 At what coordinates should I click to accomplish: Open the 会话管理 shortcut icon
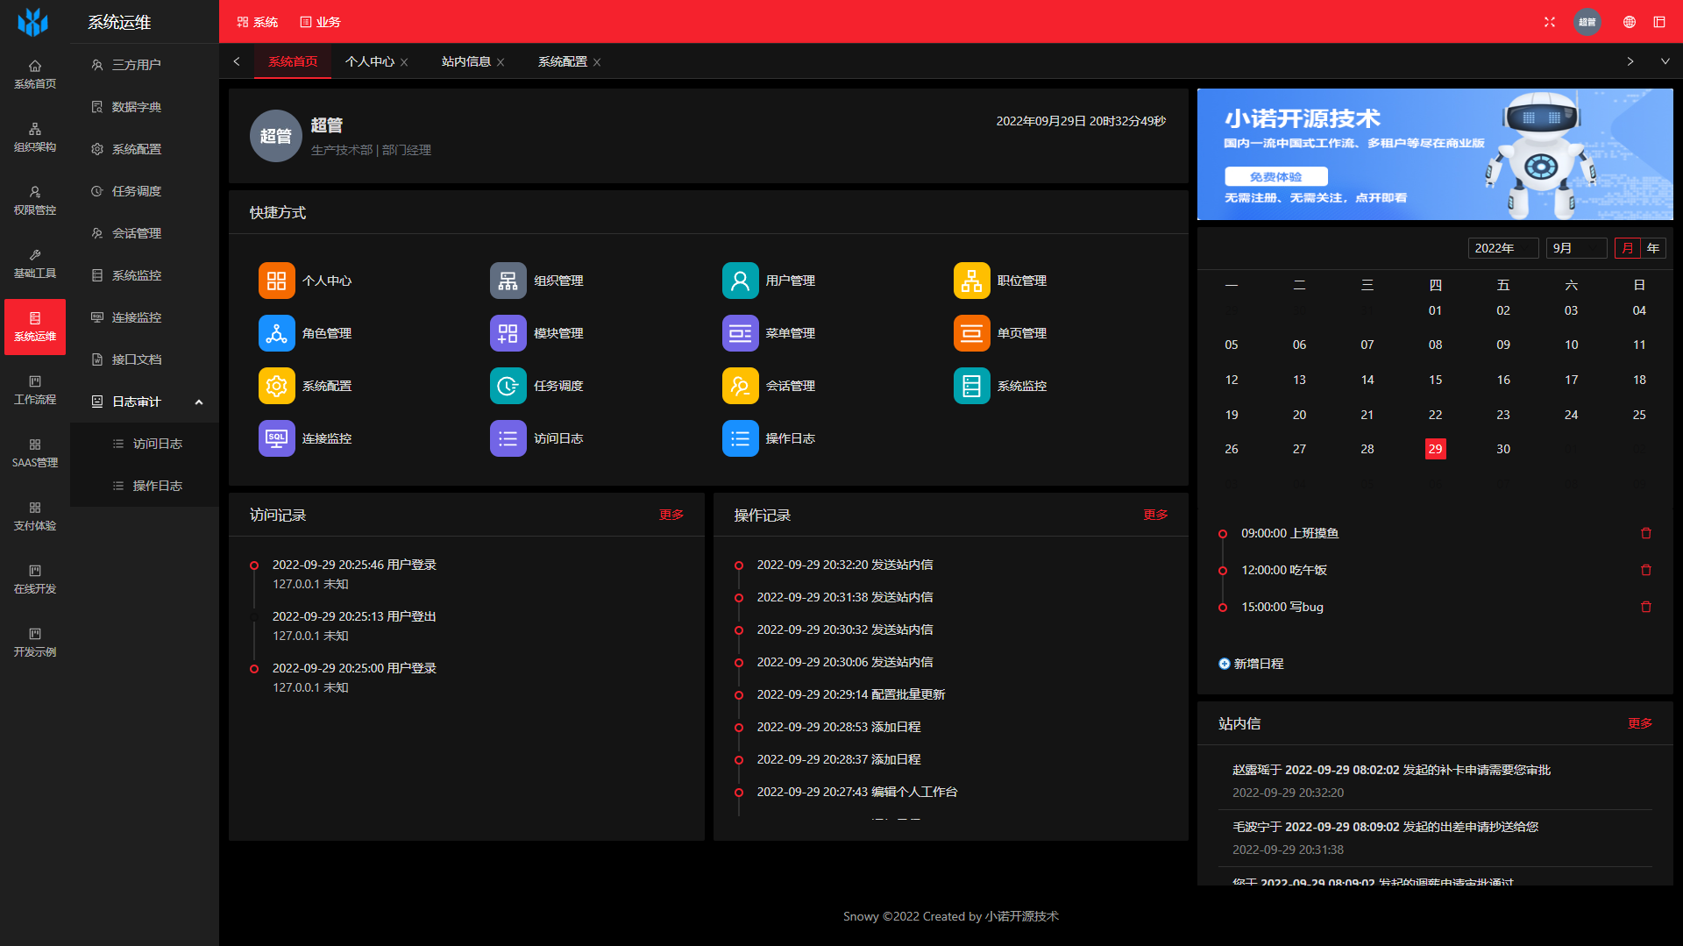pos(740,386)
